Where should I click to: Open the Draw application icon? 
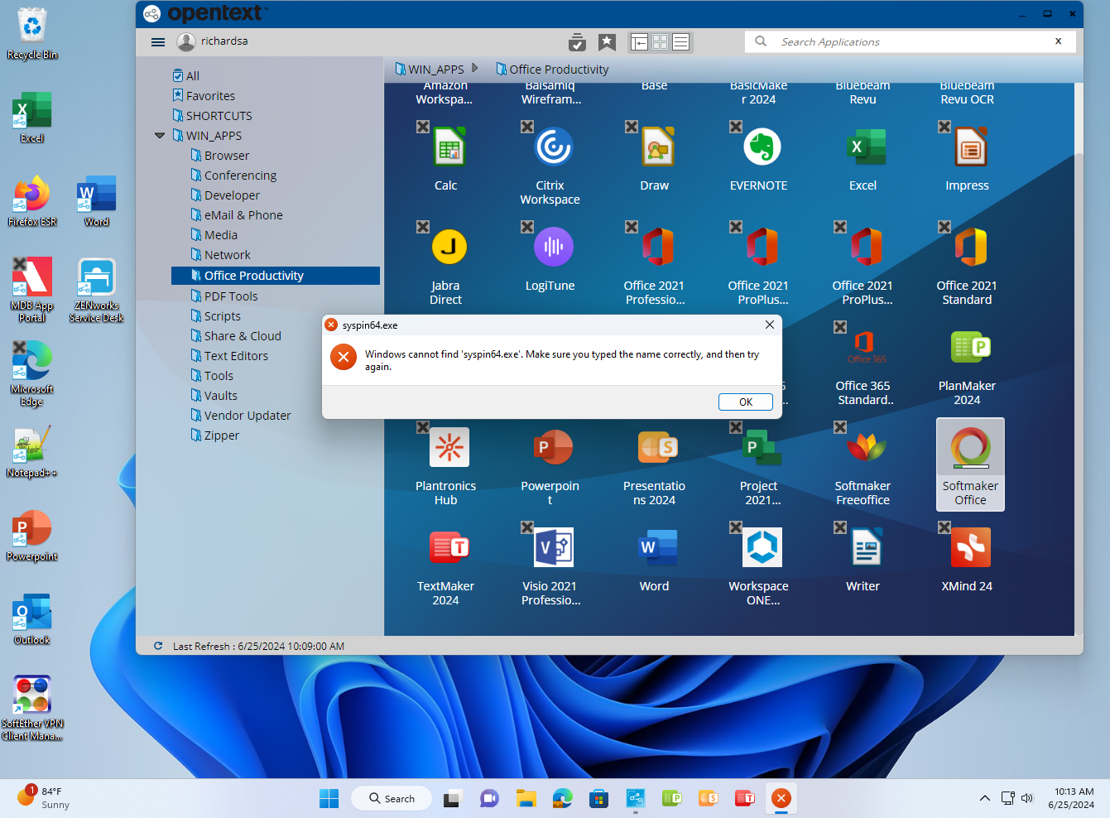coord(657,147)
